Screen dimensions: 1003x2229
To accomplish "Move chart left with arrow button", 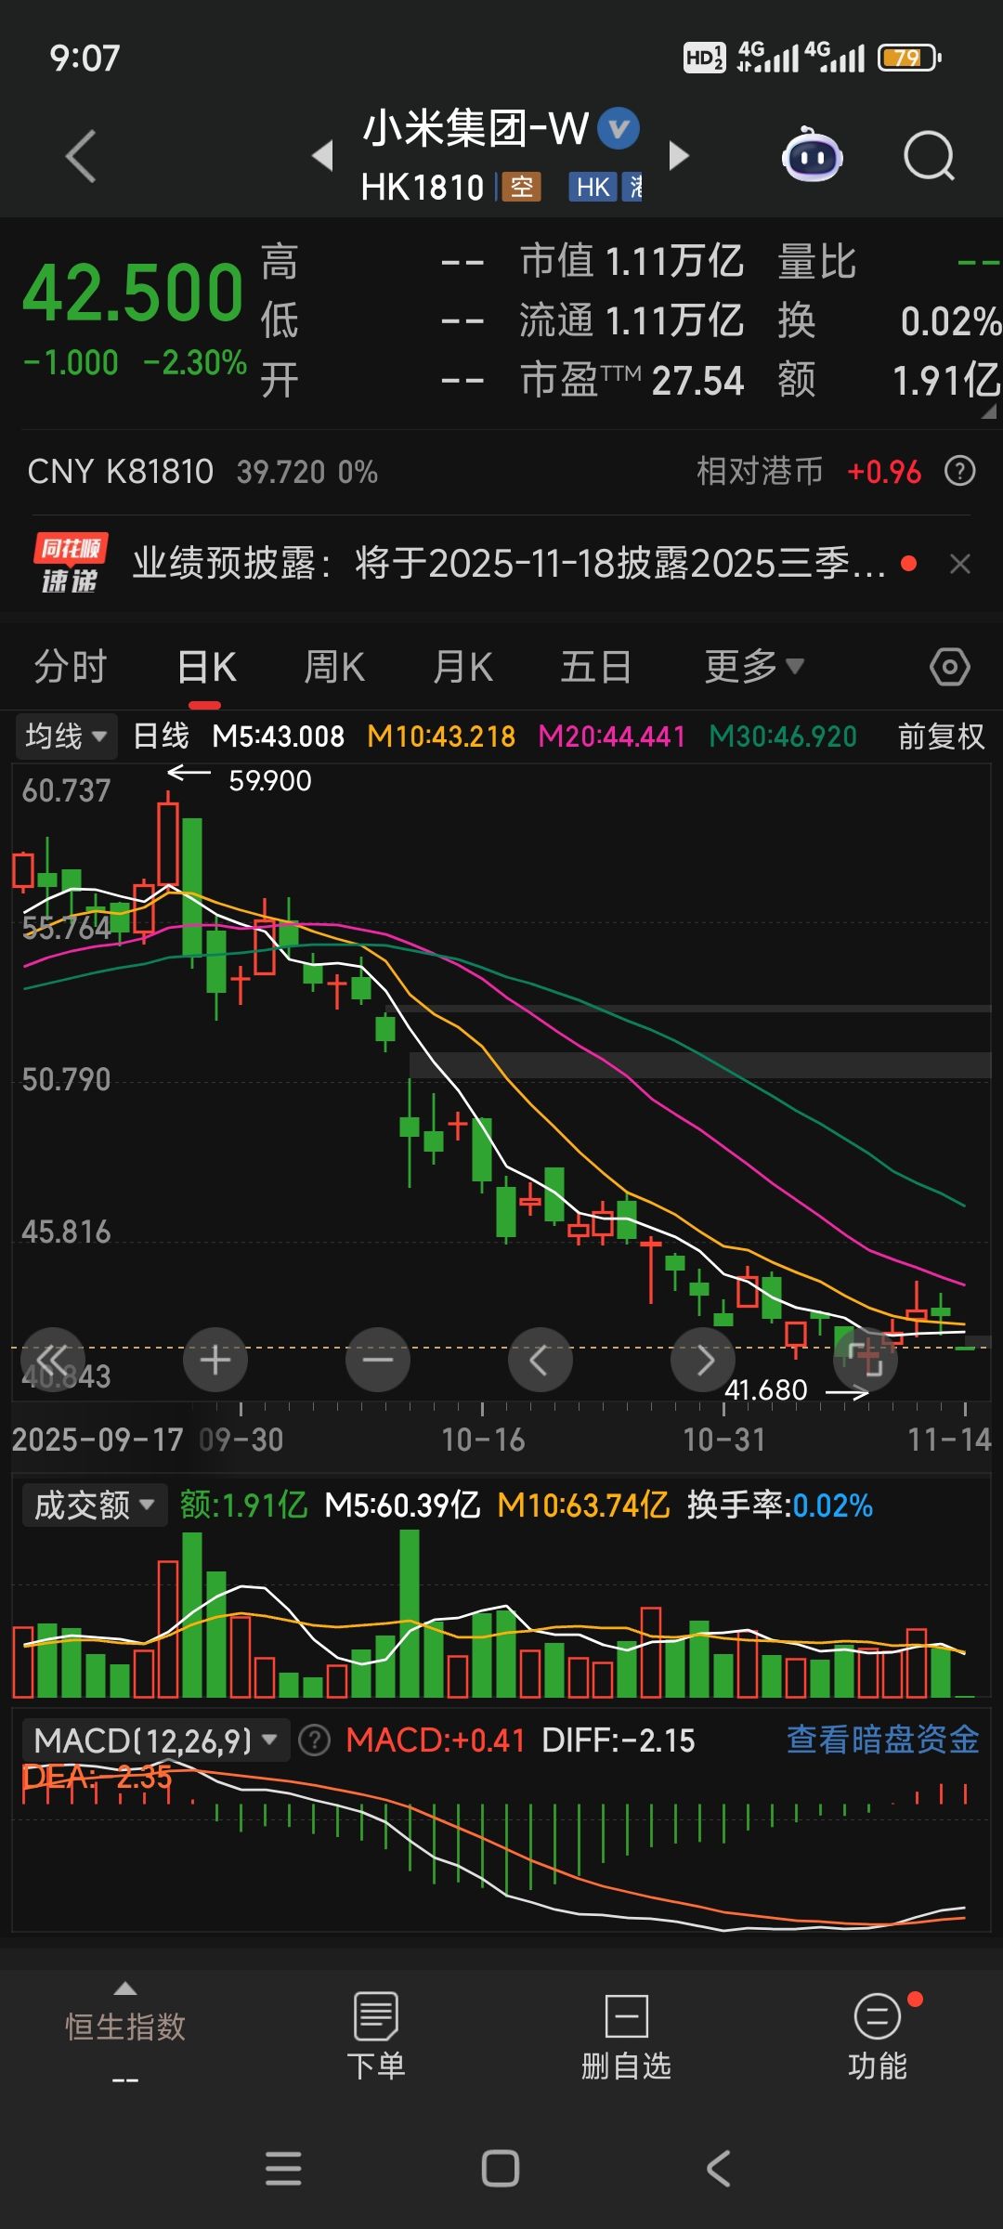I will (541, 1361).
